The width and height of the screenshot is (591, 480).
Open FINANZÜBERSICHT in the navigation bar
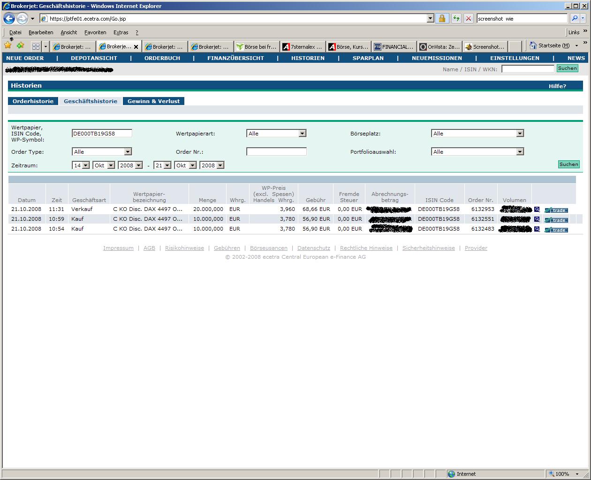pos(235,58)
